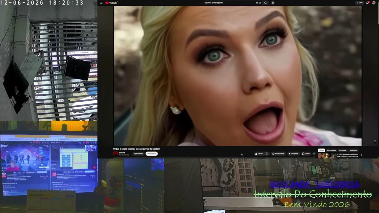Subscribe with the 'Inscrever-se' button
Screen dimensions: 379x213
[x=152, y=154]
